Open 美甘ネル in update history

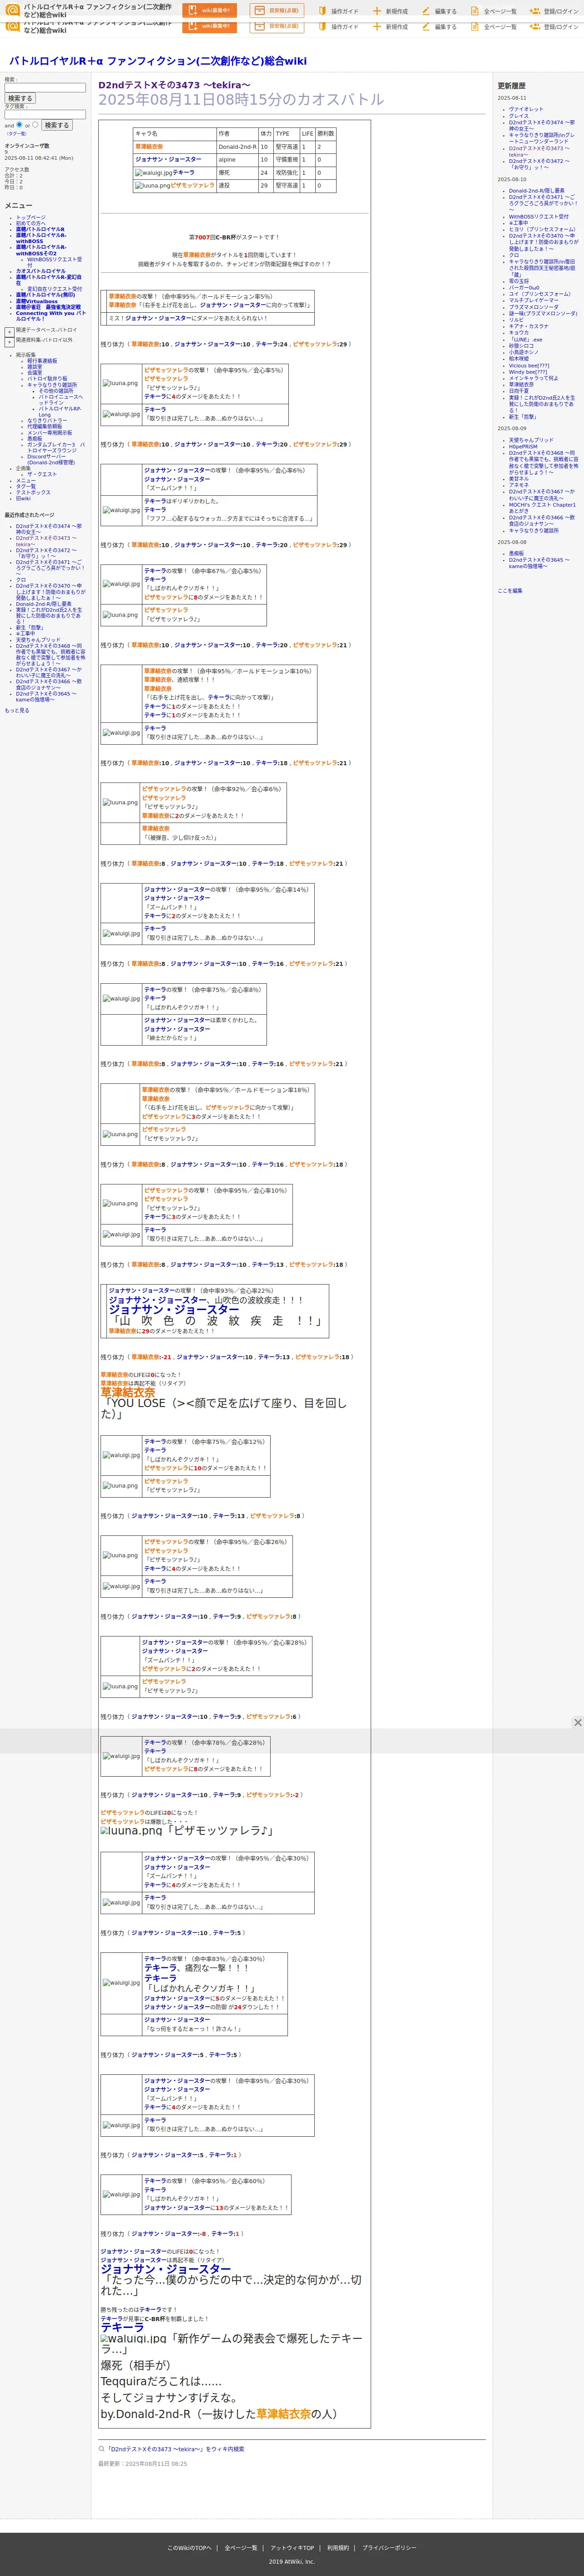pos(519,478)
